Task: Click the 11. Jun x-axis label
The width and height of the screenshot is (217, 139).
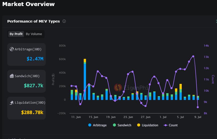Action: (76, 117)
